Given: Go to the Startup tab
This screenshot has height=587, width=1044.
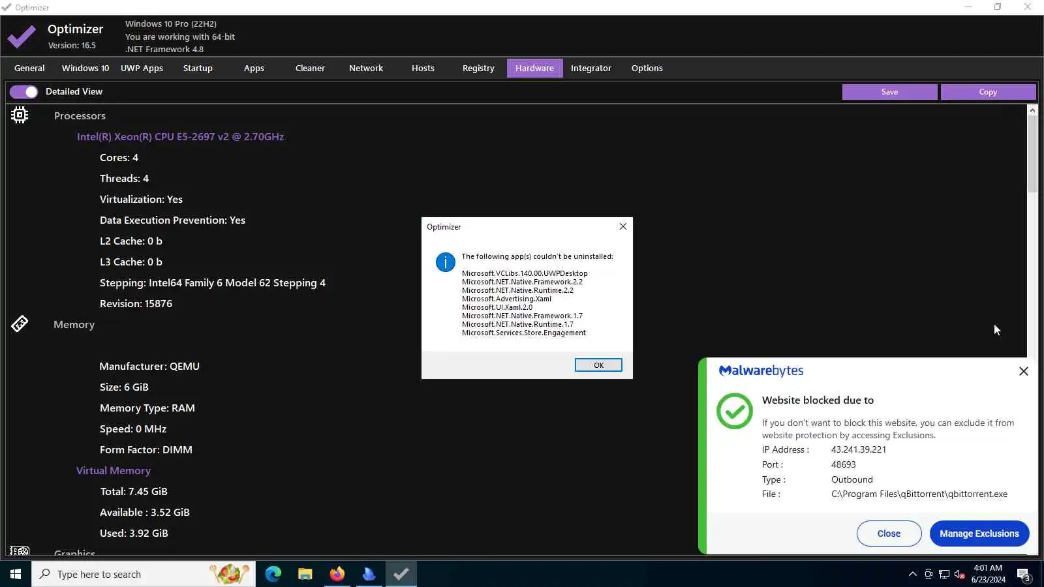Looking at the screenshot, I should click(x=198, y=68).
